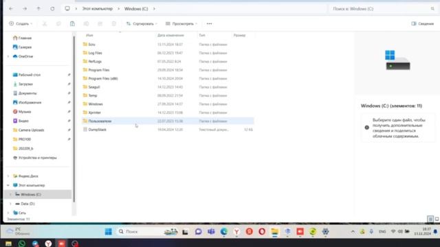The width and height of the screenshot is (440, 247).
Task: Collapse the Этот компьютер tree node
Action: coord(8,185)
